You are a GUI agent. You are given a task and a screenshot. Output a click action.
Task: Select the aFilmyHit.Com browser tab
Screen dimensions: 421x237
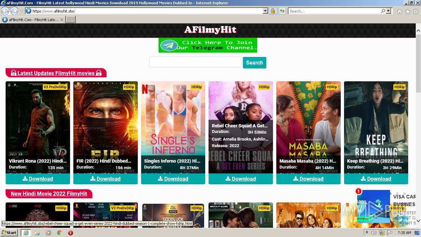coord(33,20)
